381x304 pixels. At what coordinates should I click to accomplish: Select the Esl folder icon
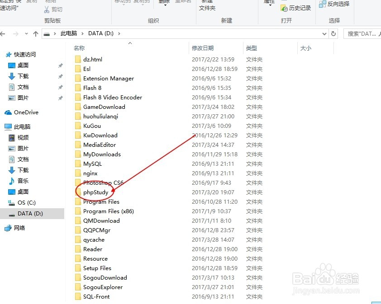(78, 69)
